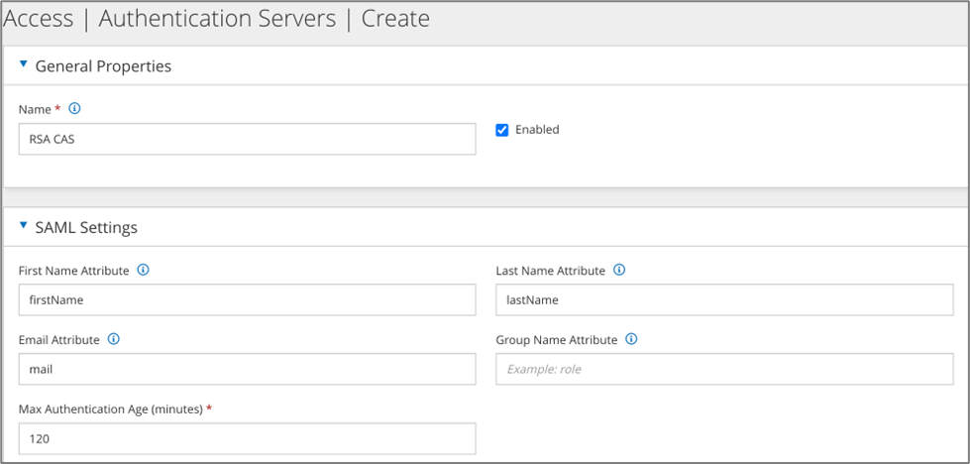The height and width of the screenshot is (464, 970).
Task: Click the Enabled label text
Action: coord(537,129)
